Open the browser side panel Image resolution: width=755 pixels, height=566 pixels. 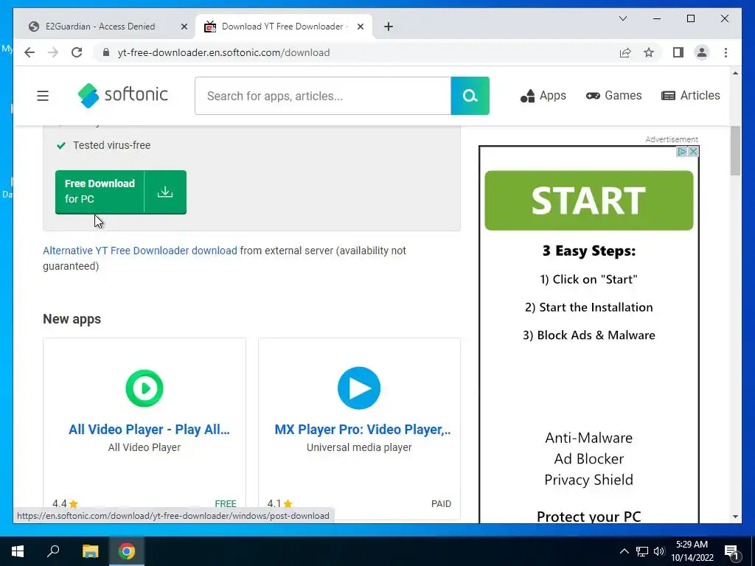pos(678,52)
